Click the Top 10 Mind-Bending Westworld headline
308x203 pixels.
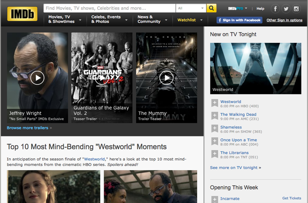pyautogui.click(x=87, y=147)
